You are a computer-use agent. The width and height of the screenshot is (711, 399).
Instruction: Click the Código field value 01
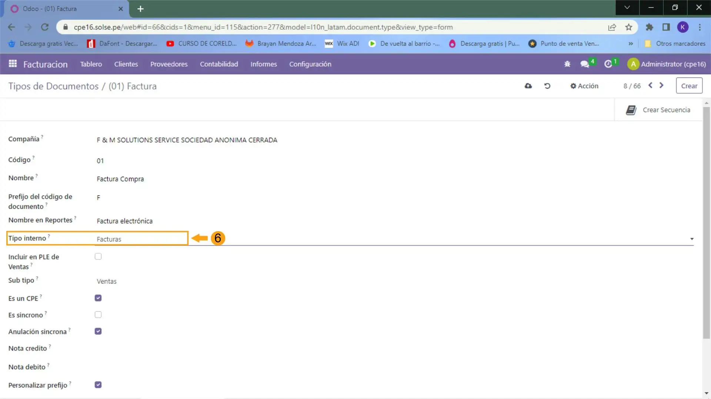(100, 161)
